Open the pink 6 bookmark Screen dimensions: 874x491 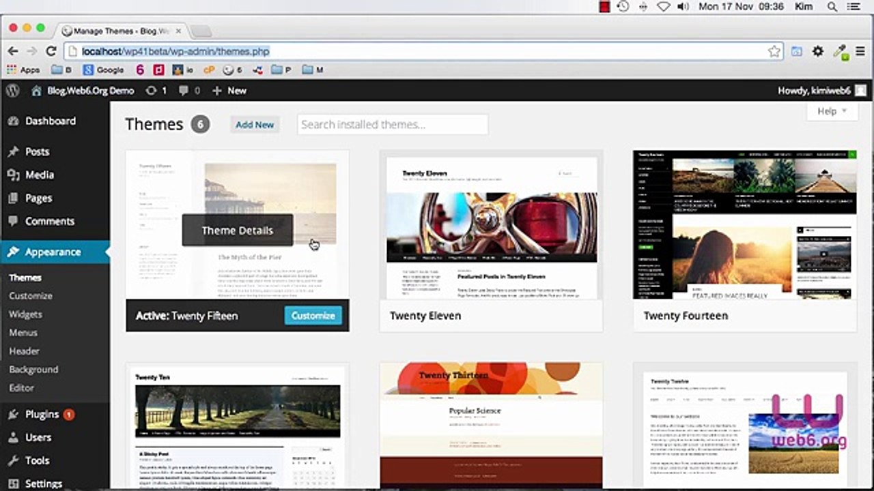coord(140,70)
